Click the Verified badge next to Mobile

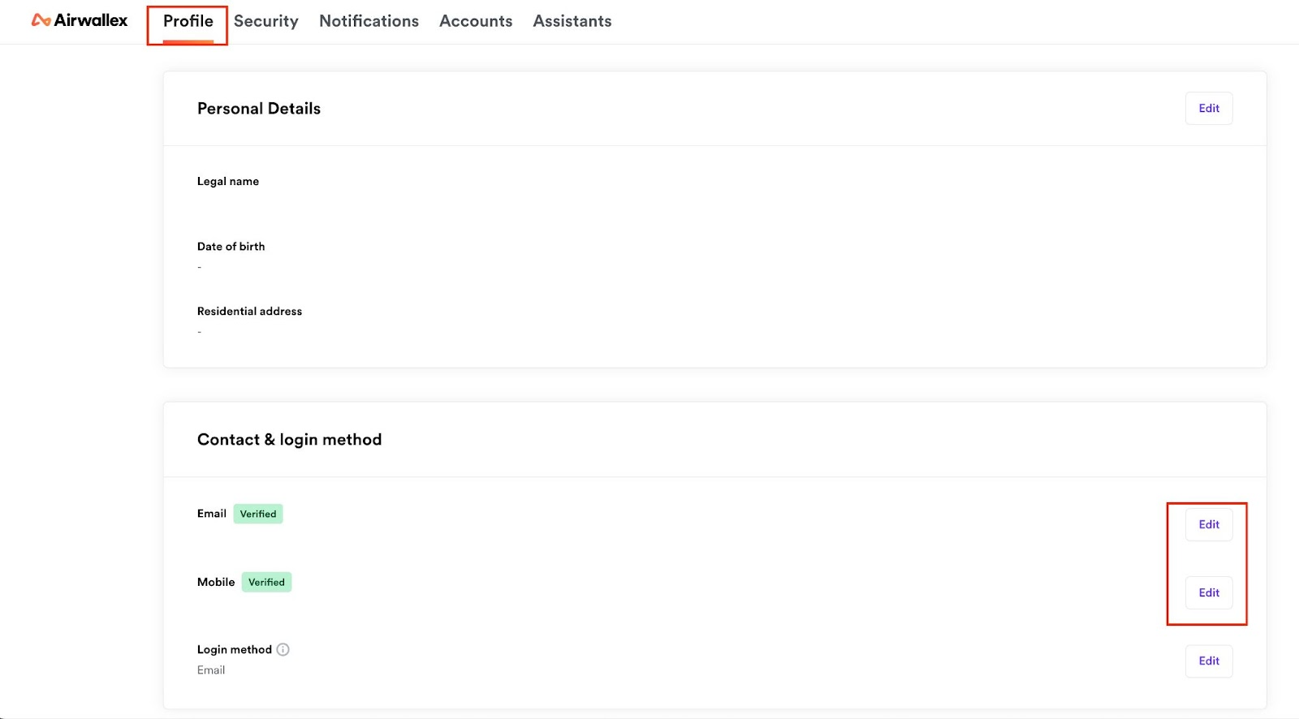coord(266,582)
